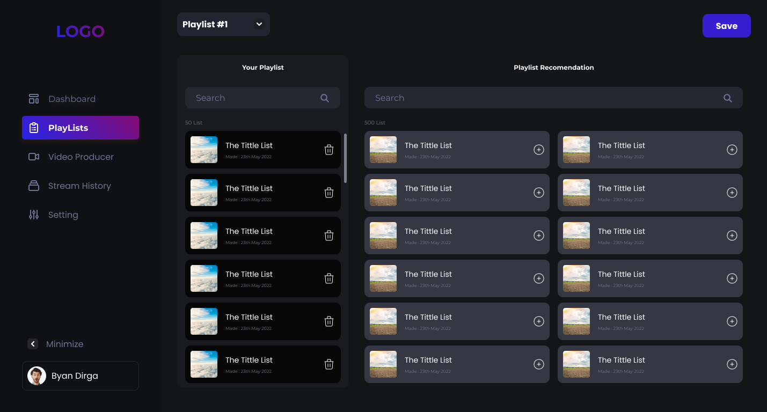The image size is (767, 412).
Task: Click trash icon on fifth Your Playlist item
Action: tap(329, 321)
